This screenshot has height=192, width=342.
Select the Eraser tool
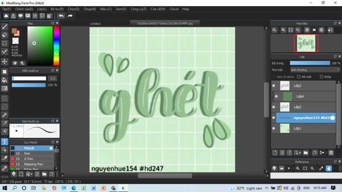click(x=4, y=35)
